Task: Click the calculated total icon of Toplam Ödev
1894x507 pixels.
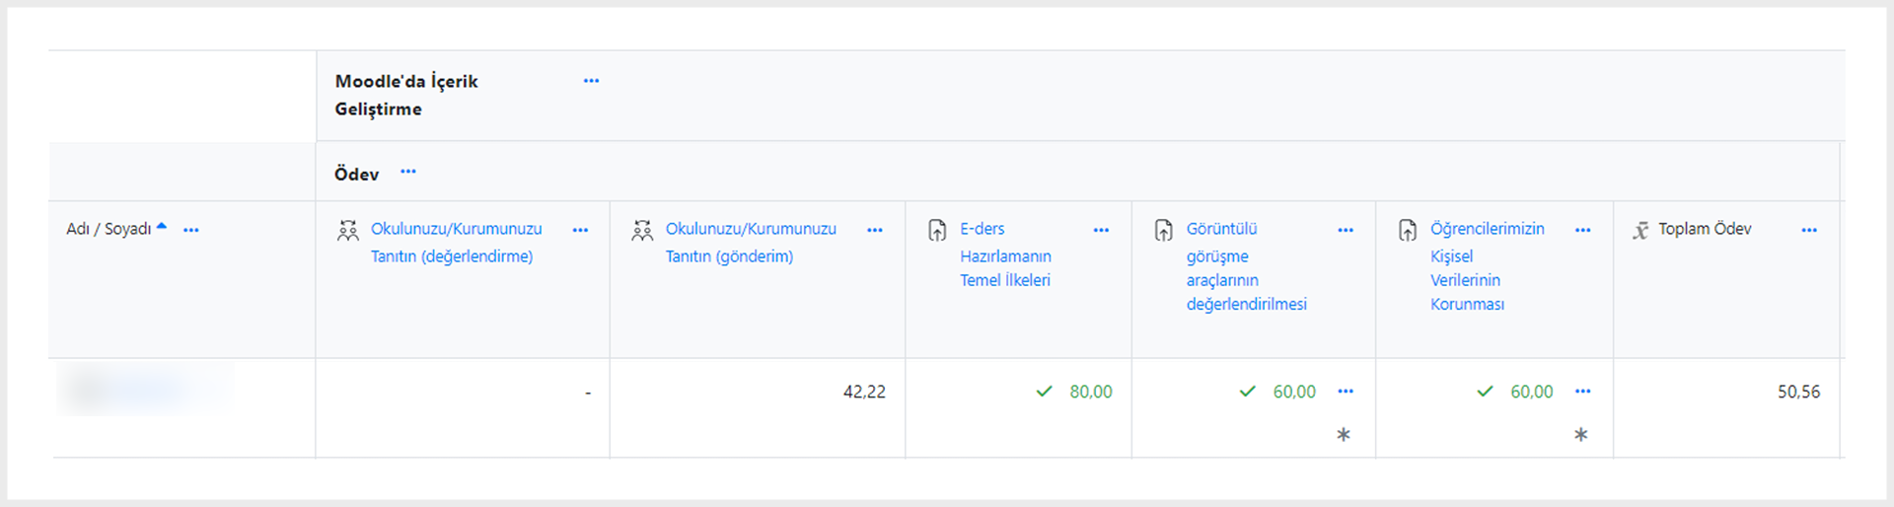Action: click(1639, 231)
